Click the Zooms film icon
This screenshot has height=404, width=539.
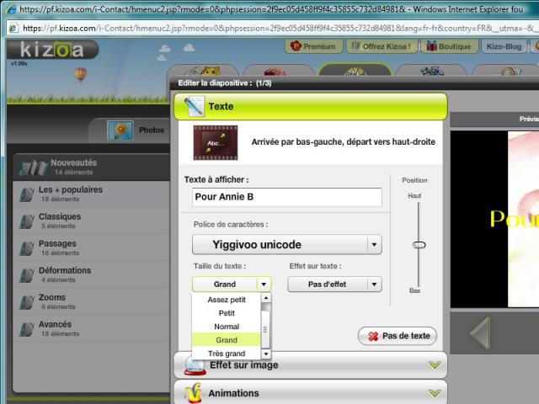coord(27,302)
